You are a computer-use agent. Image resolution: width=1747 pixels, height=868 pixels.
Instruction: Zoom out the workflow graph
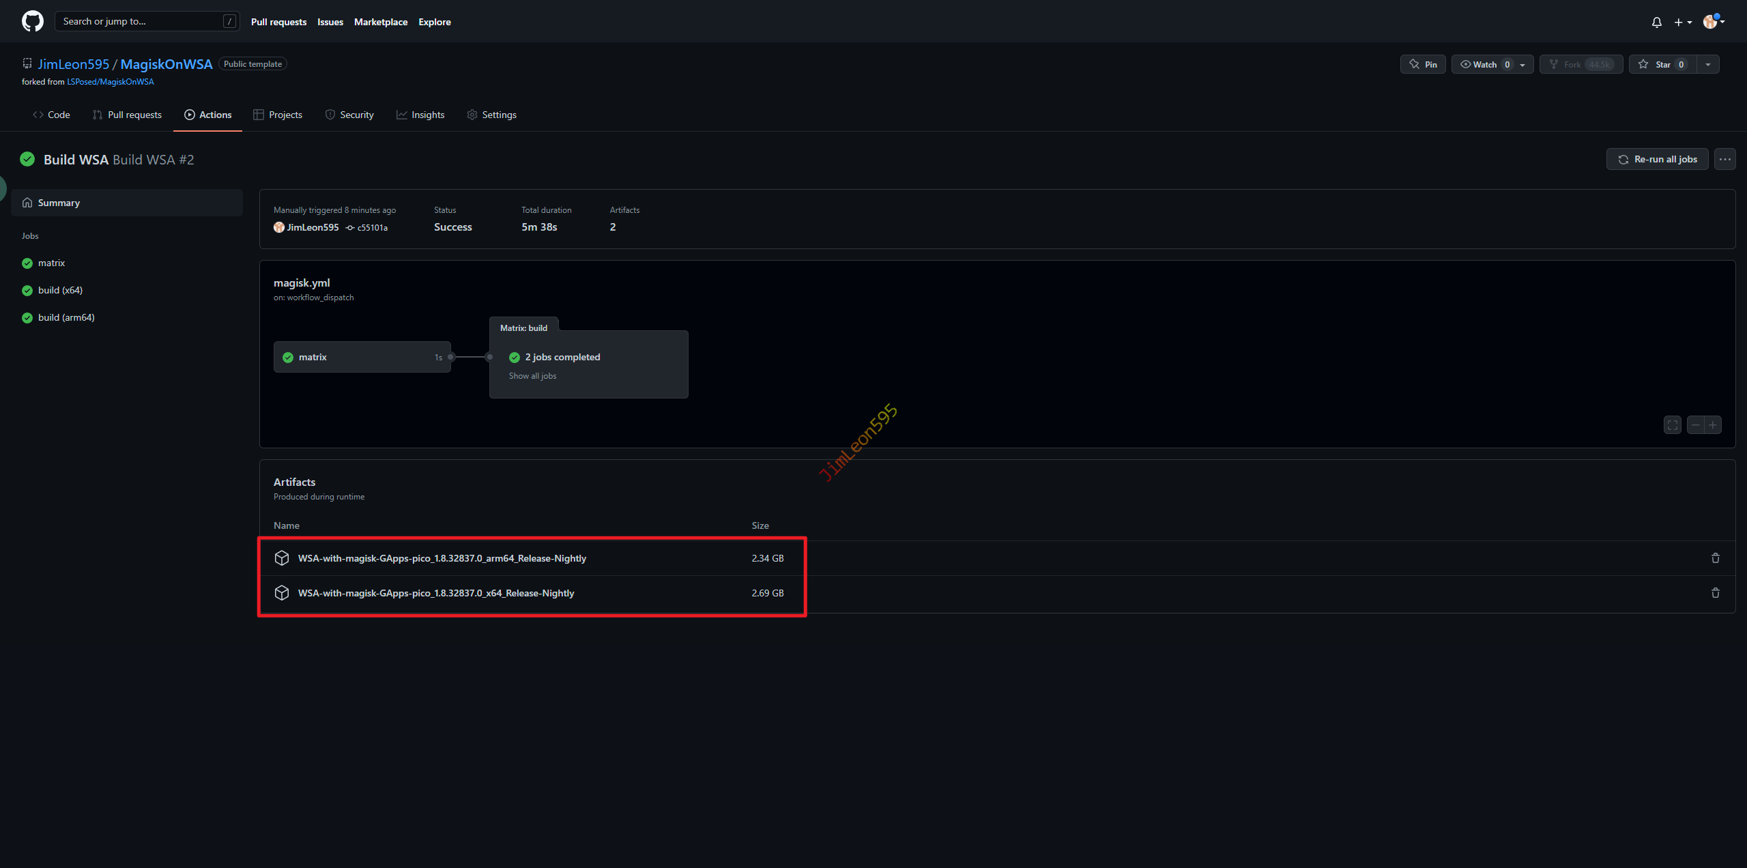click(1695, 425)
